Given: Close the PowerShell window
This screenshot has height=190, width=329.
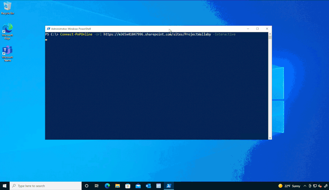Looking at the screenshot, I should (267, 29).
